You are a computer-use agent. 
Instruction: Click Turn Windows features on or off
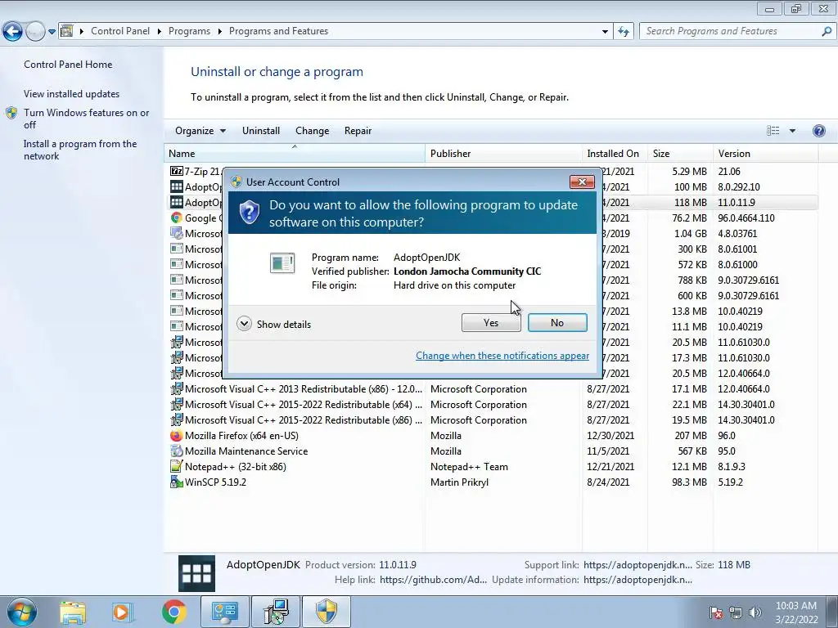(87, 119)
